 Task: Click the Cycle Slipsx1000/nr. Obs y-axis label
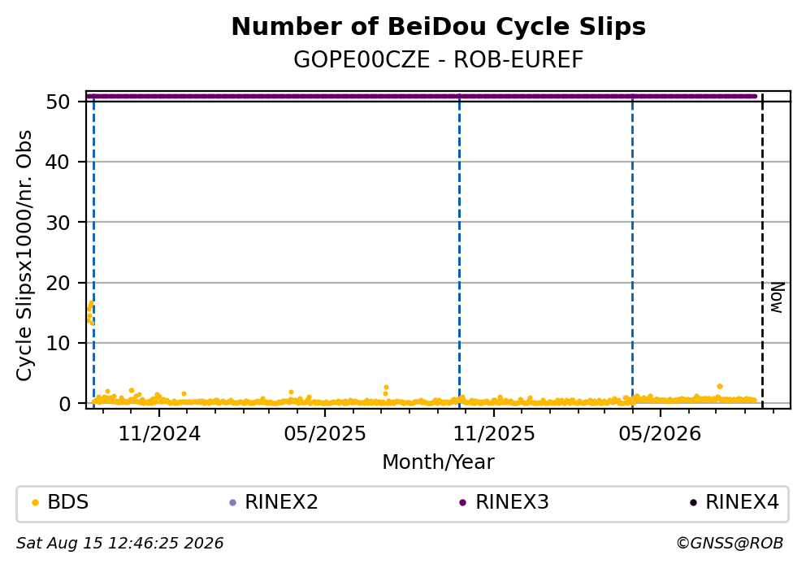tap(24, 255)
